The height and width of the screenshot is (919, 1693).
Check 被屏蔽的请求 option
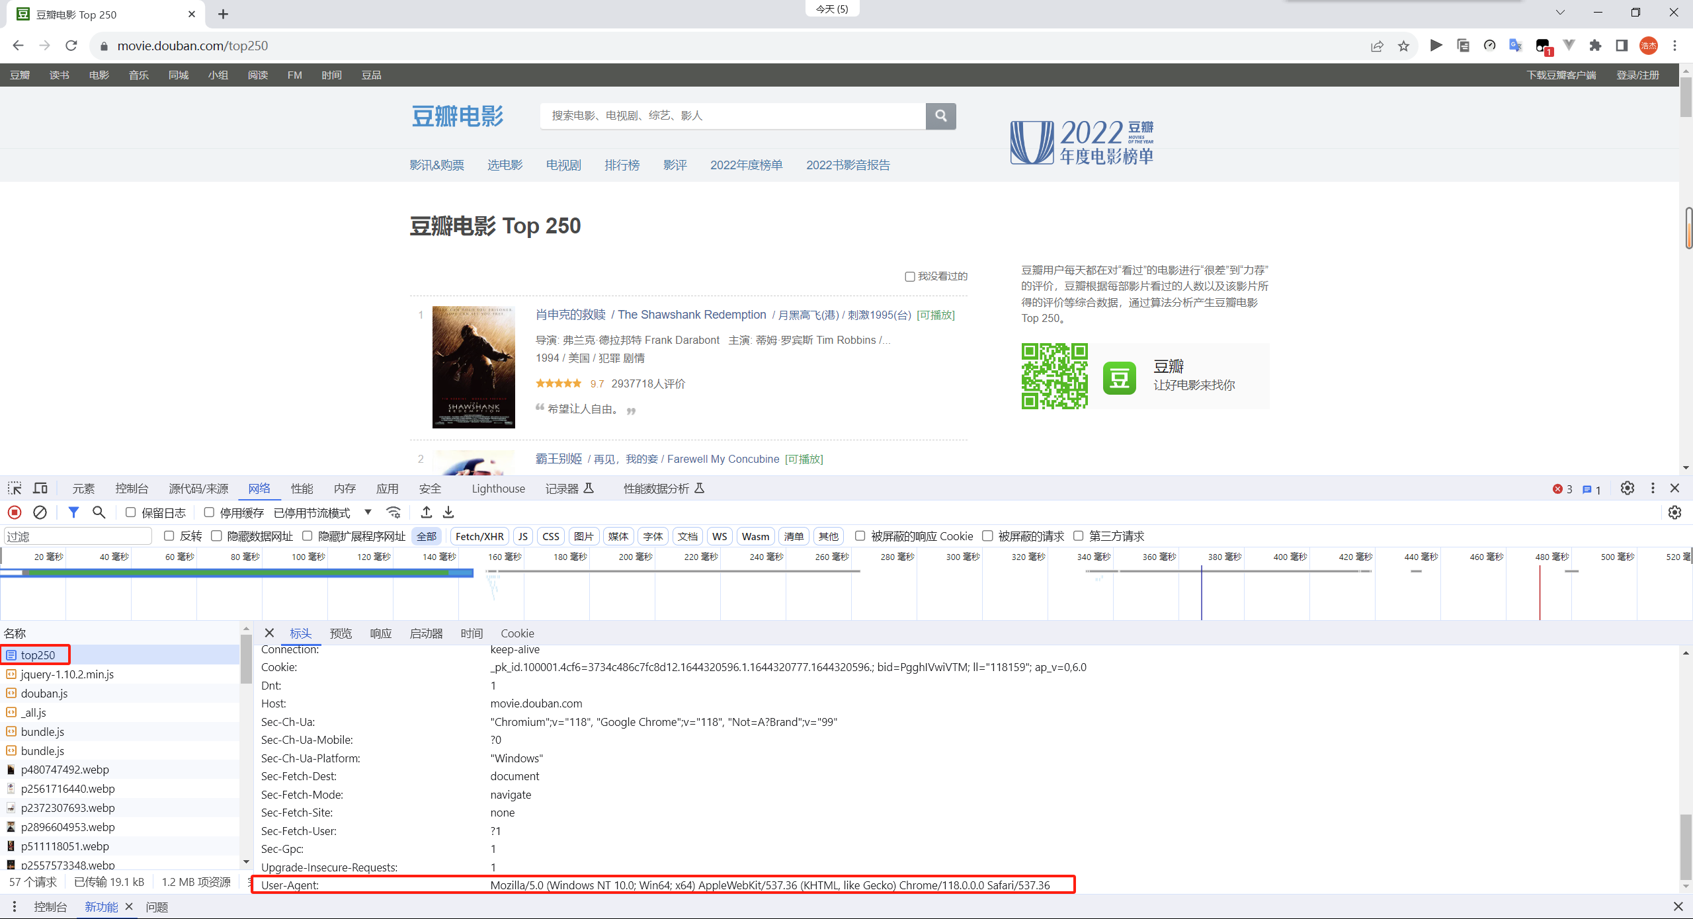987,536
